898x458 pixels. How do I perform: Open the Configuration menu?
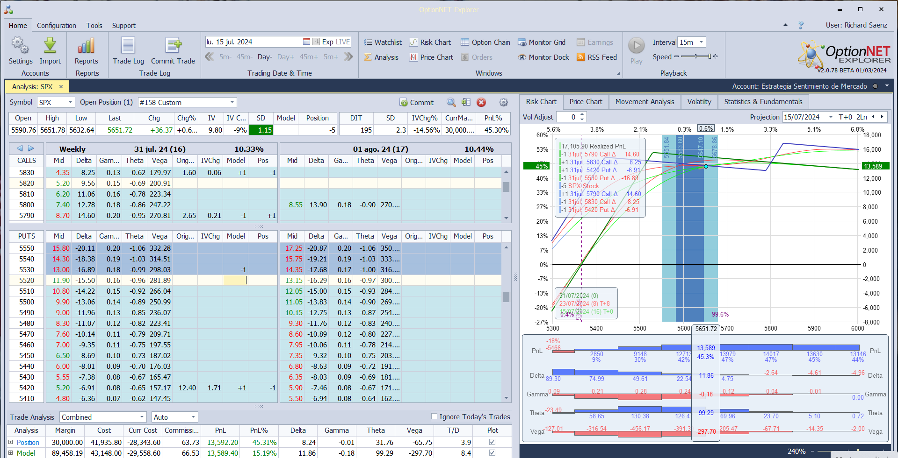56,26
